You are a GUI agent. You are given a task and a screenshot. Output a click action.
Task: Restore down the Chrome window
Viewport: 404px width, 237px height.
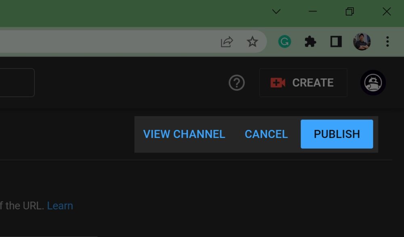tap(350, 12)
